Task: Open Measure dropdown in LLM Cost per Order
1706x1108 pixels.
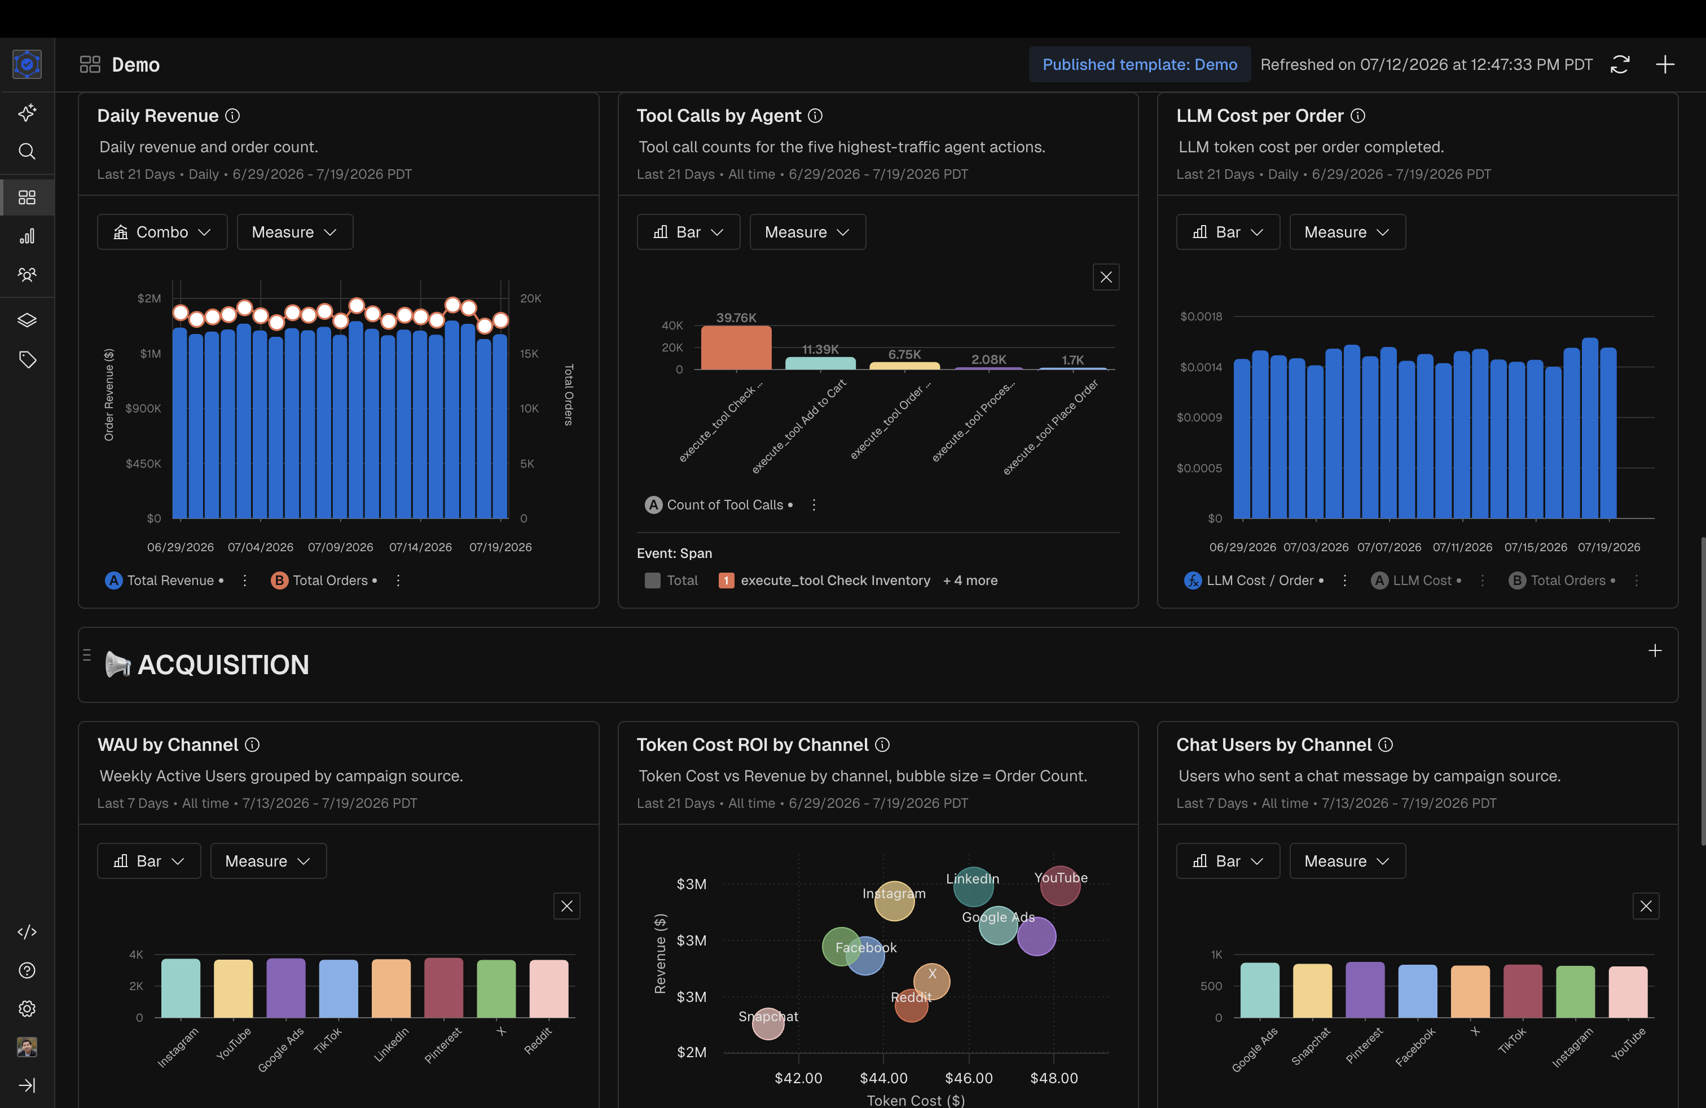Action: click(1347, 231)
